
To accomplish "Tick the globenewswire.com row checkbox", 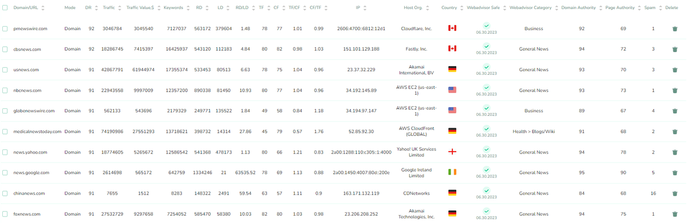I will click(x=5, y=111).
